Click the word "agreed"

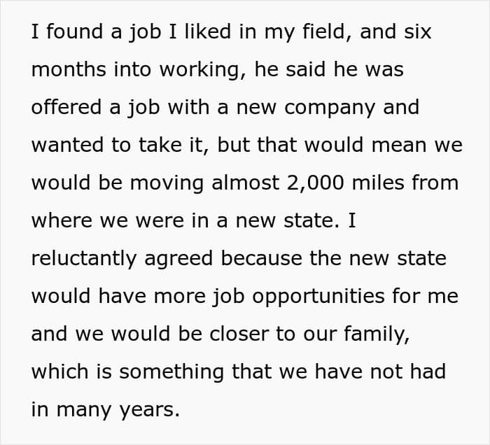coord(178,258)
